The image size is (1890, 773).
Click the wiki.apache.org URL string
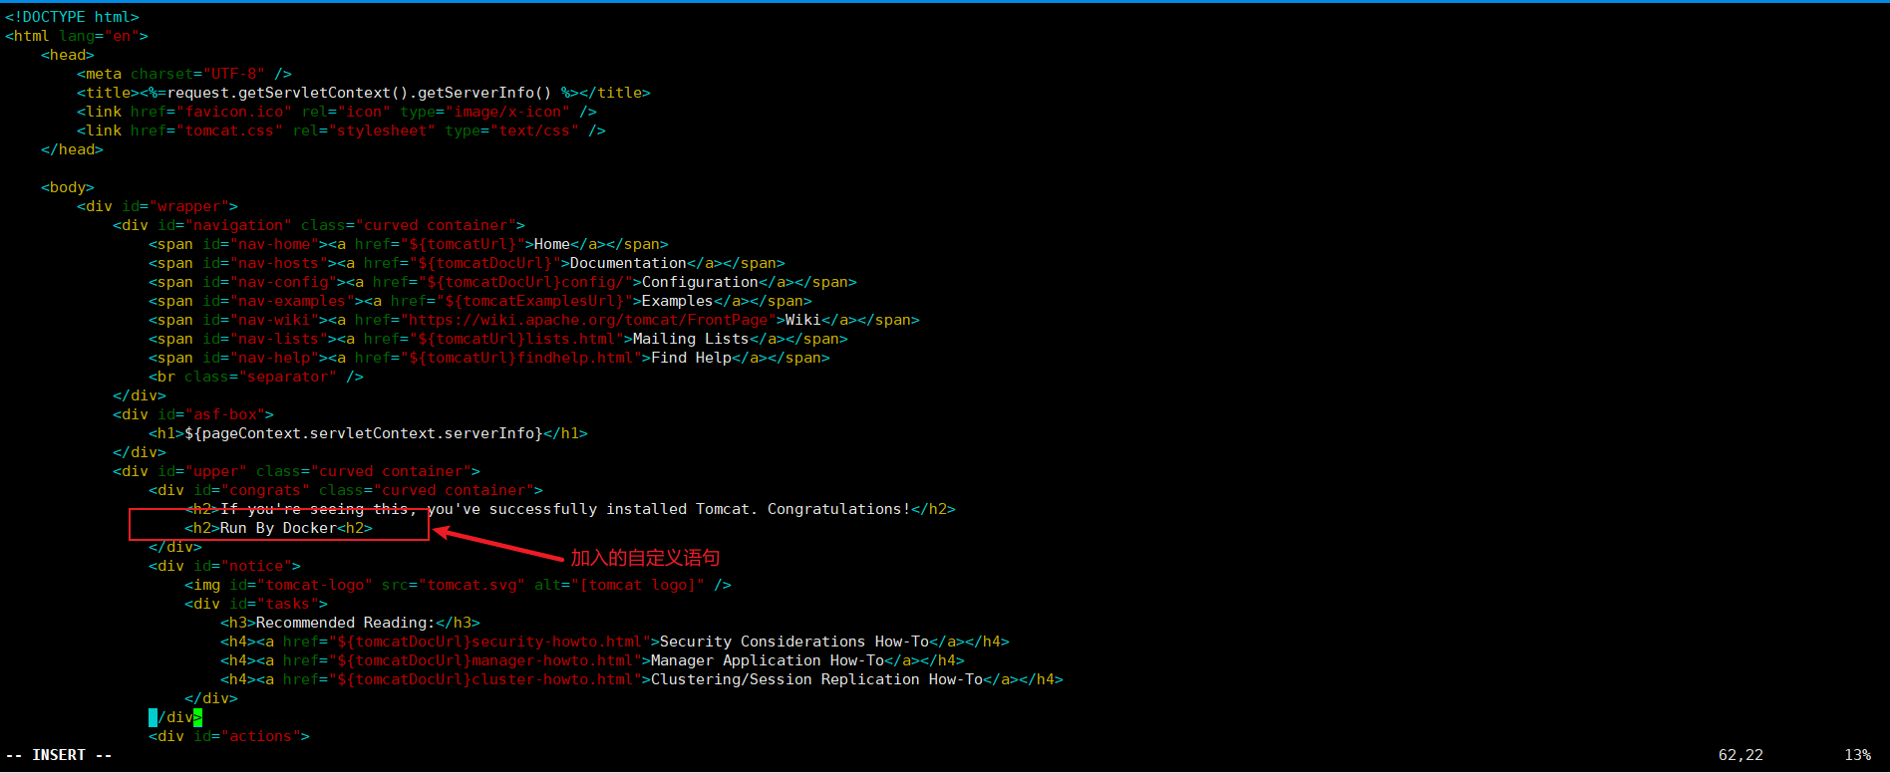588,320
